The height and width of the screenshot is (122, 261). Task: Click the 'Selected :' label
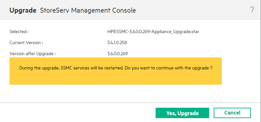(x=19, y=31)
